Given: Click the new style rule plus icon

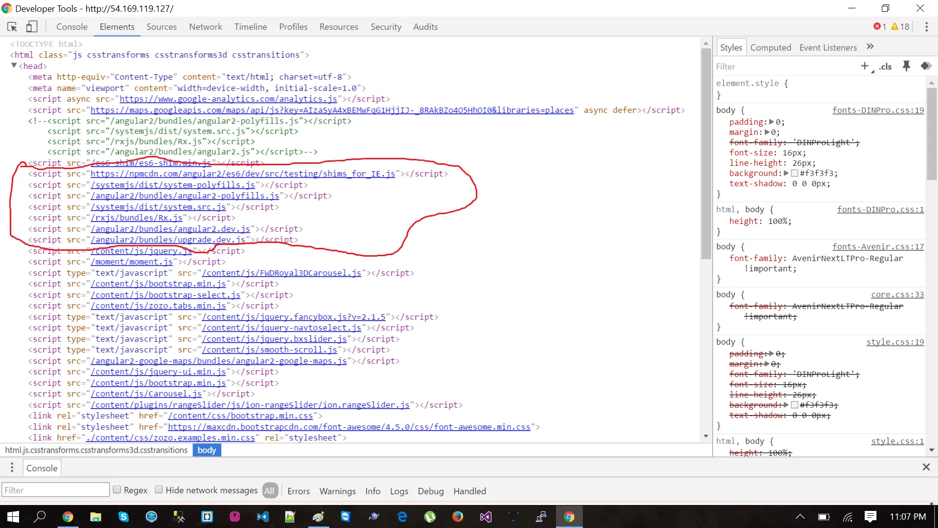Looking at the screenshot, I should tap(865, 66).
